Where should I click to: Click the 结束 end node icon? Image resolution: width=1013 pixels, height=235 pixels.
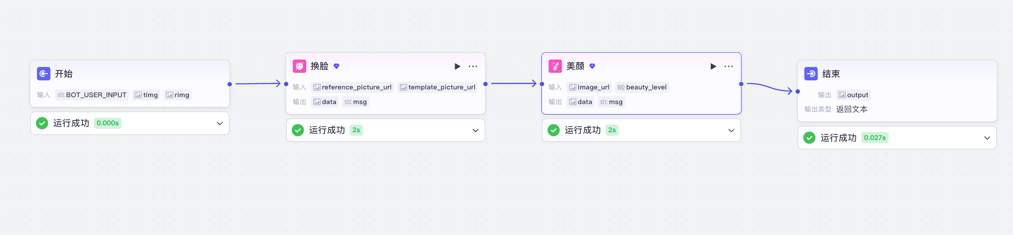coord(811,74)
